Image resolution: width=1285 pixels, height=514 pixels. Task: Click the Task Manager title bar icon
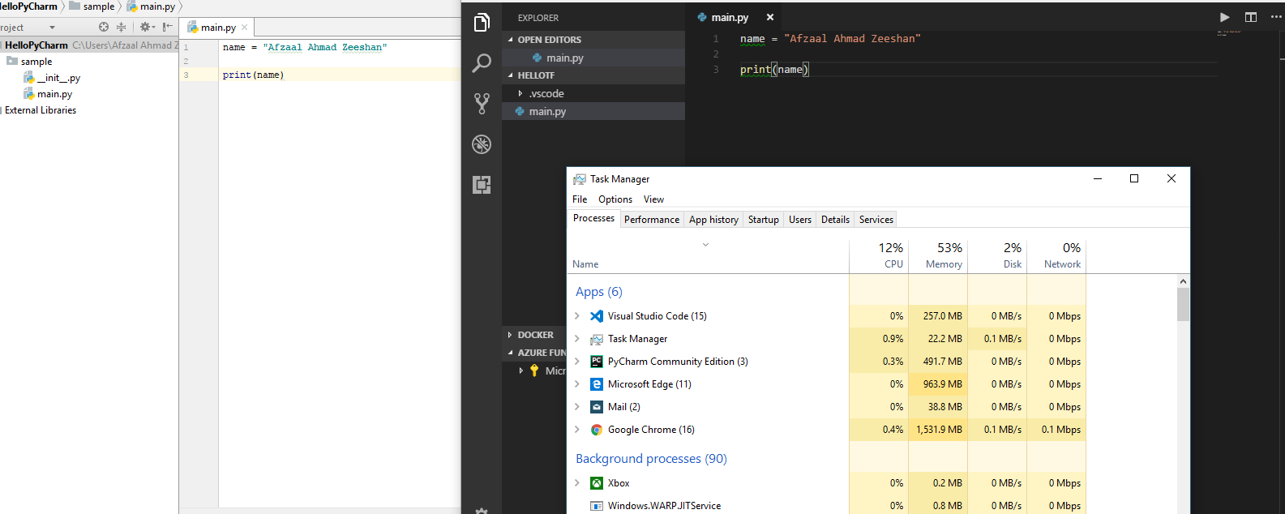tap(580, 179)
